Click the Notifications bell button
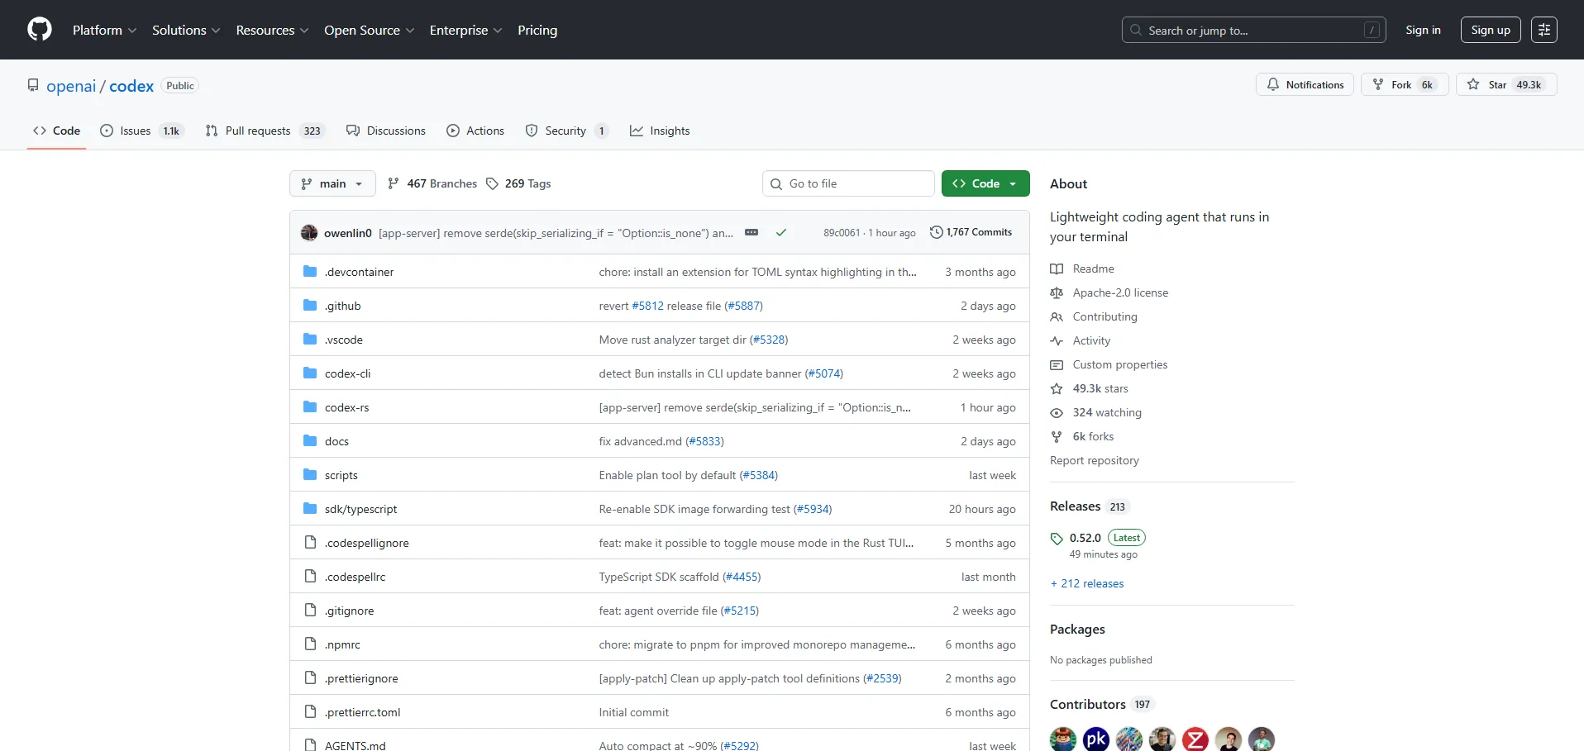 pos(1305,85)
